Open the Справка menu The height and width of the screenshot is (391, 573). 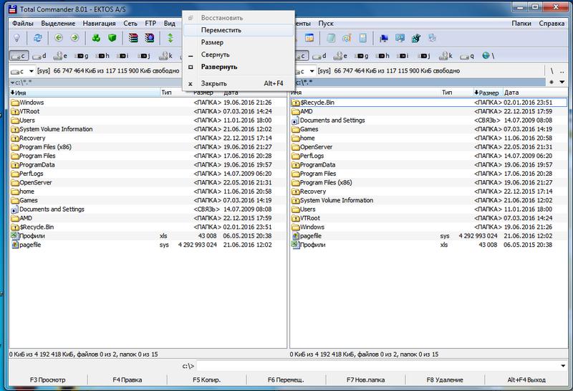(x=552, y=24)
